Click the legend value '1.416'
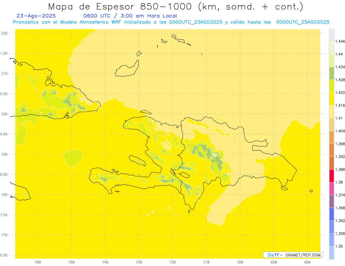The image size is (345, 266). 340,105
